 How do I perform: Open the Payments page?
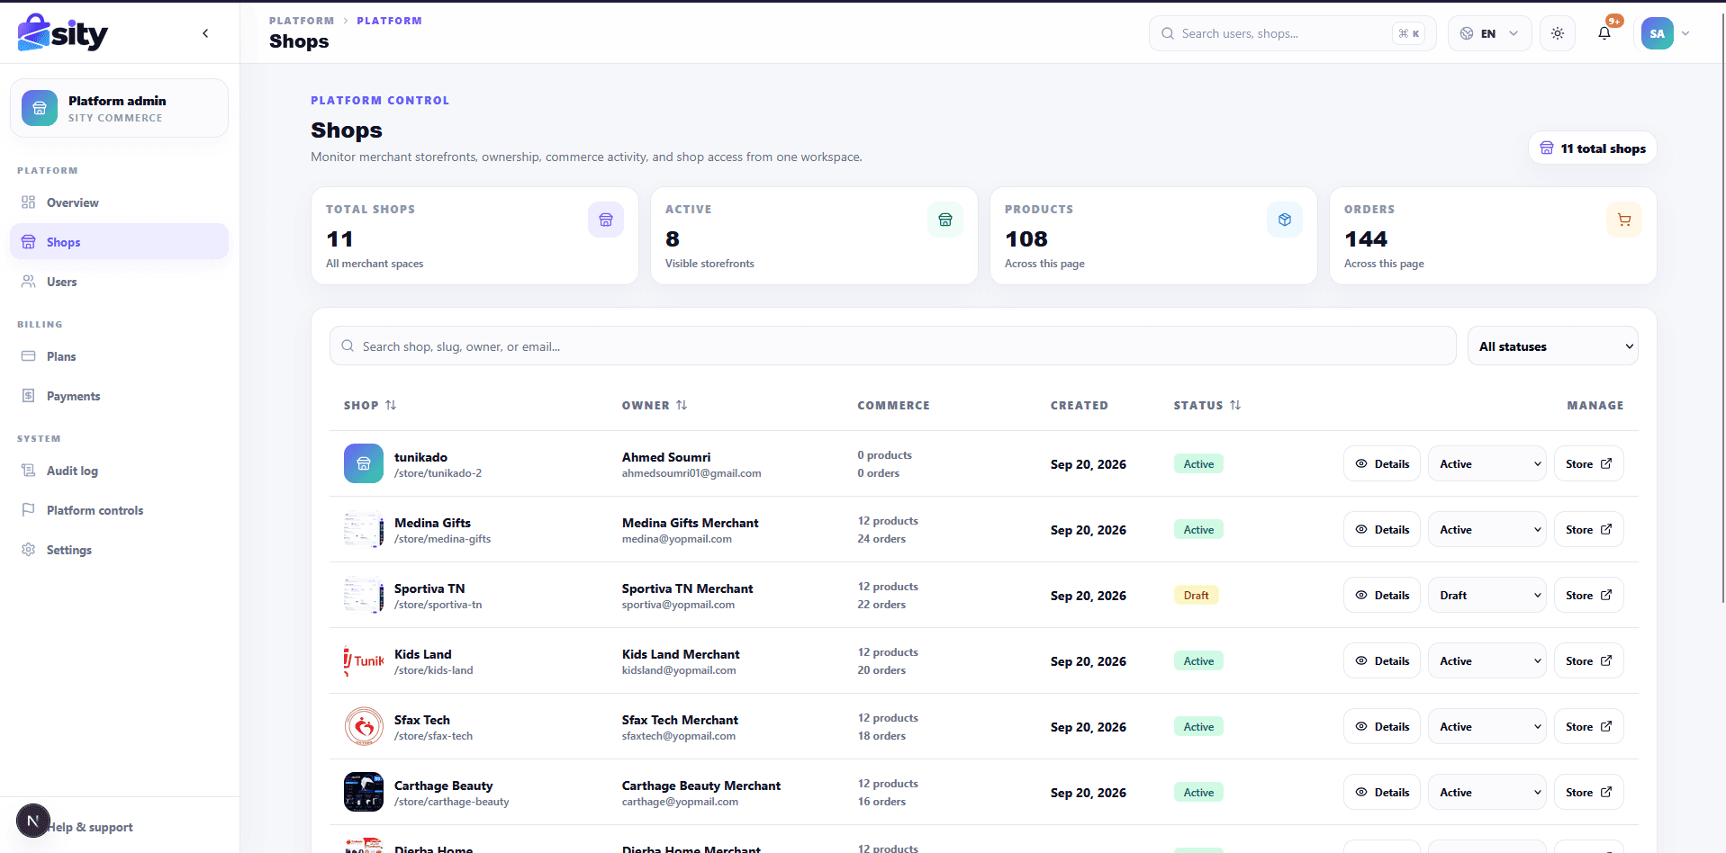coord(119,396)
